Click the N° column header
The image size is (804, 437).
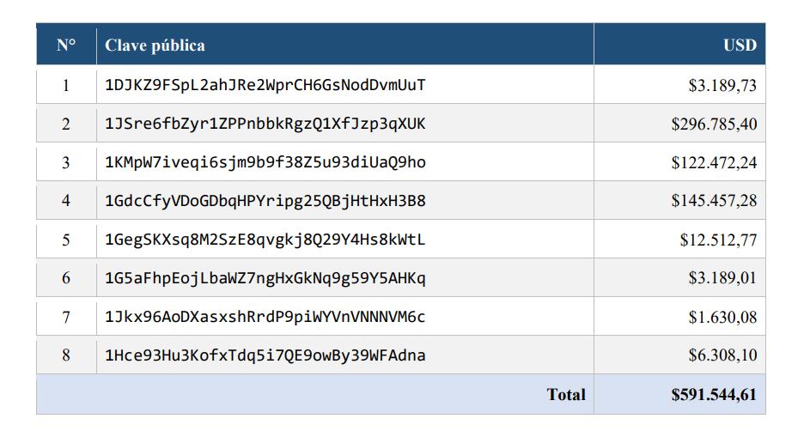(x=66, y=46)
